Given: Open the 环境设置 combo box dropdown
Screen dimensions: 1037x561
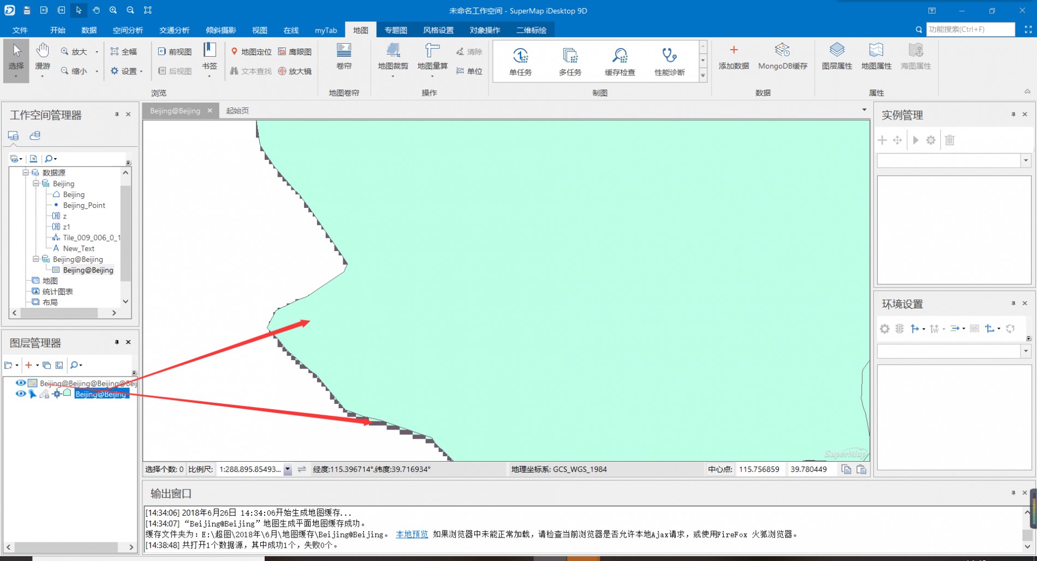Looking at the screenshot, I should (x=1026, y=351).
